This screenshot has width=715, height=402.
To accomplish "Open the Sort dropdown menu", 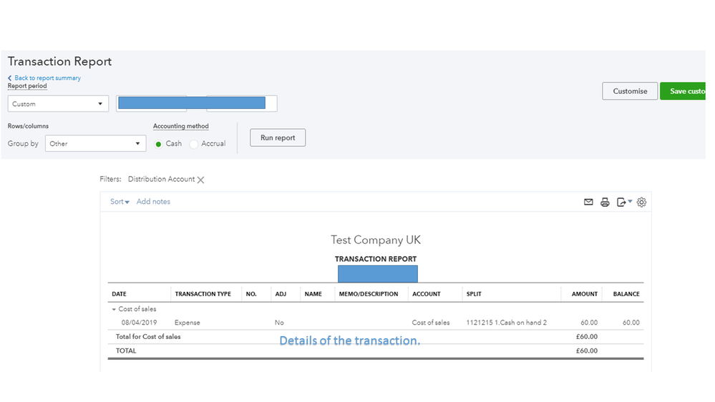I will click(120, 202).
